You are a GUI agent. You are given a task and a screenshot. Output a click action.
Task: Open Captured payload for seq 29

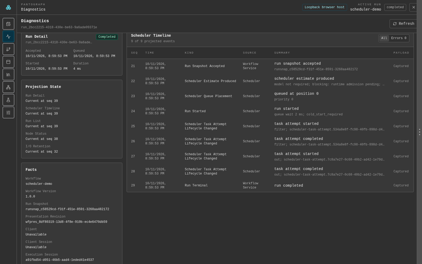tap(401, 186)
